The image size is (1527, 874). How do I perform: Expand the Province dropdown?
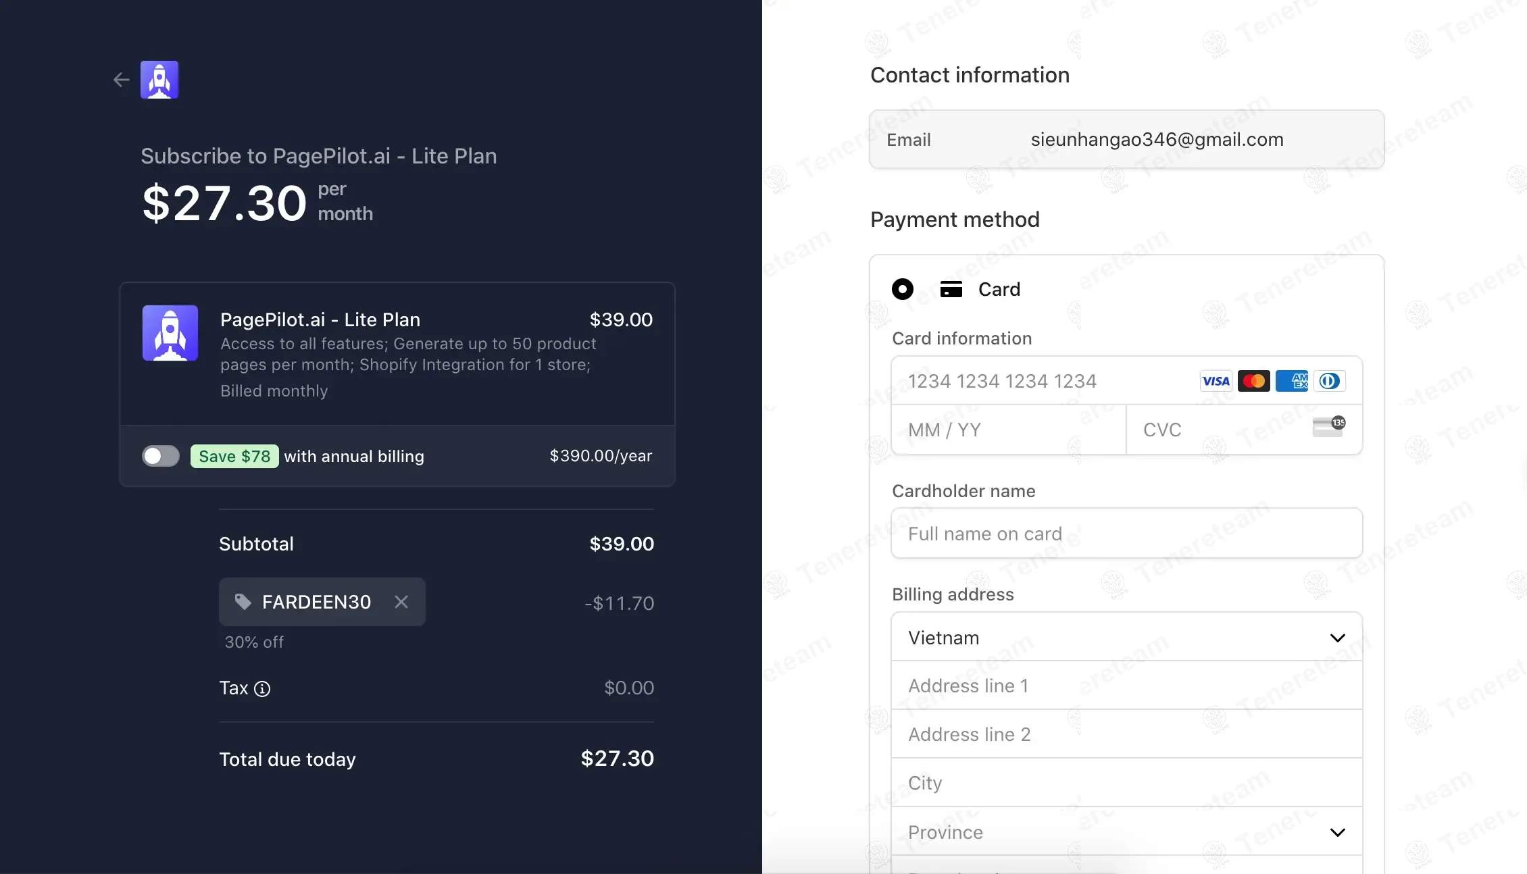pyautogui.click(x=1126, y=831)
